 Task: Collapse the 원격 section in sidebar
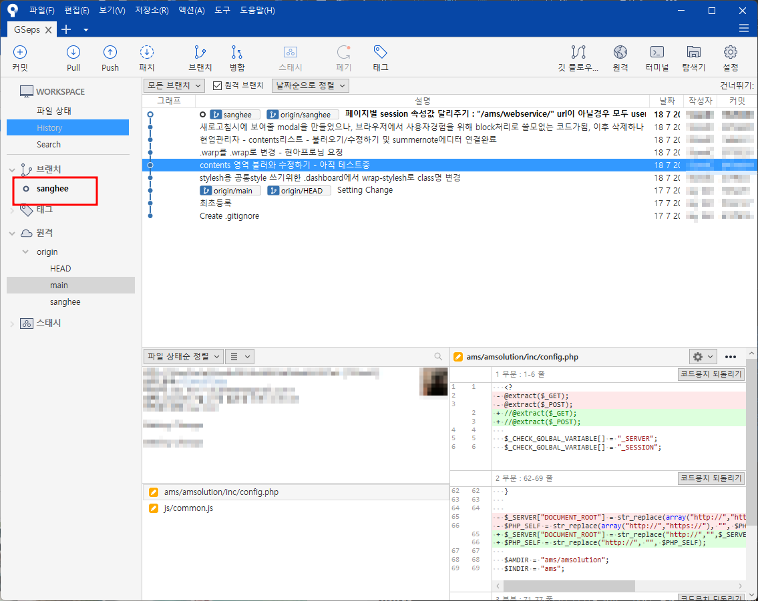[12, 233]
